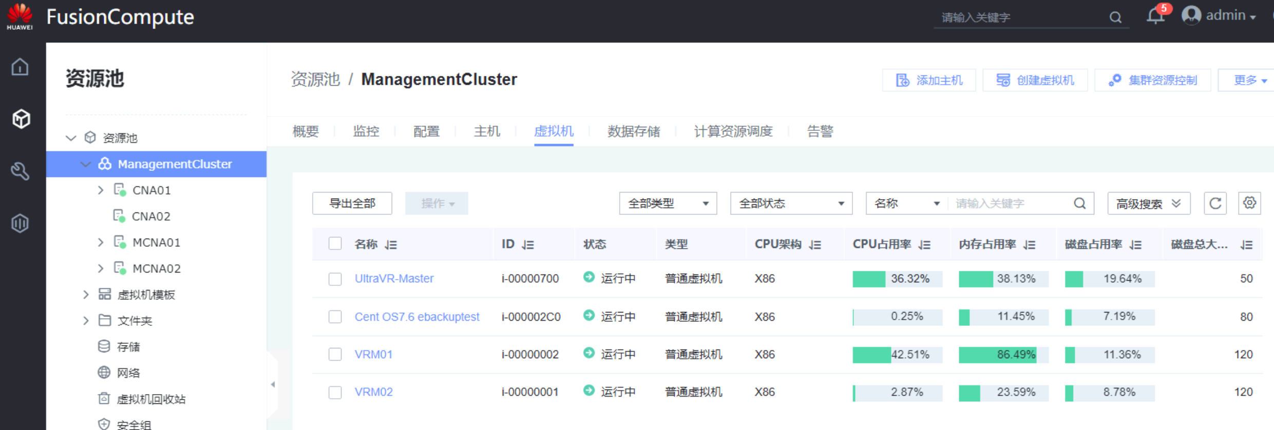Viewport: 1274px width, 430px height.
Task: Open the 全部类型 dropdown
Action: [668, 204]
